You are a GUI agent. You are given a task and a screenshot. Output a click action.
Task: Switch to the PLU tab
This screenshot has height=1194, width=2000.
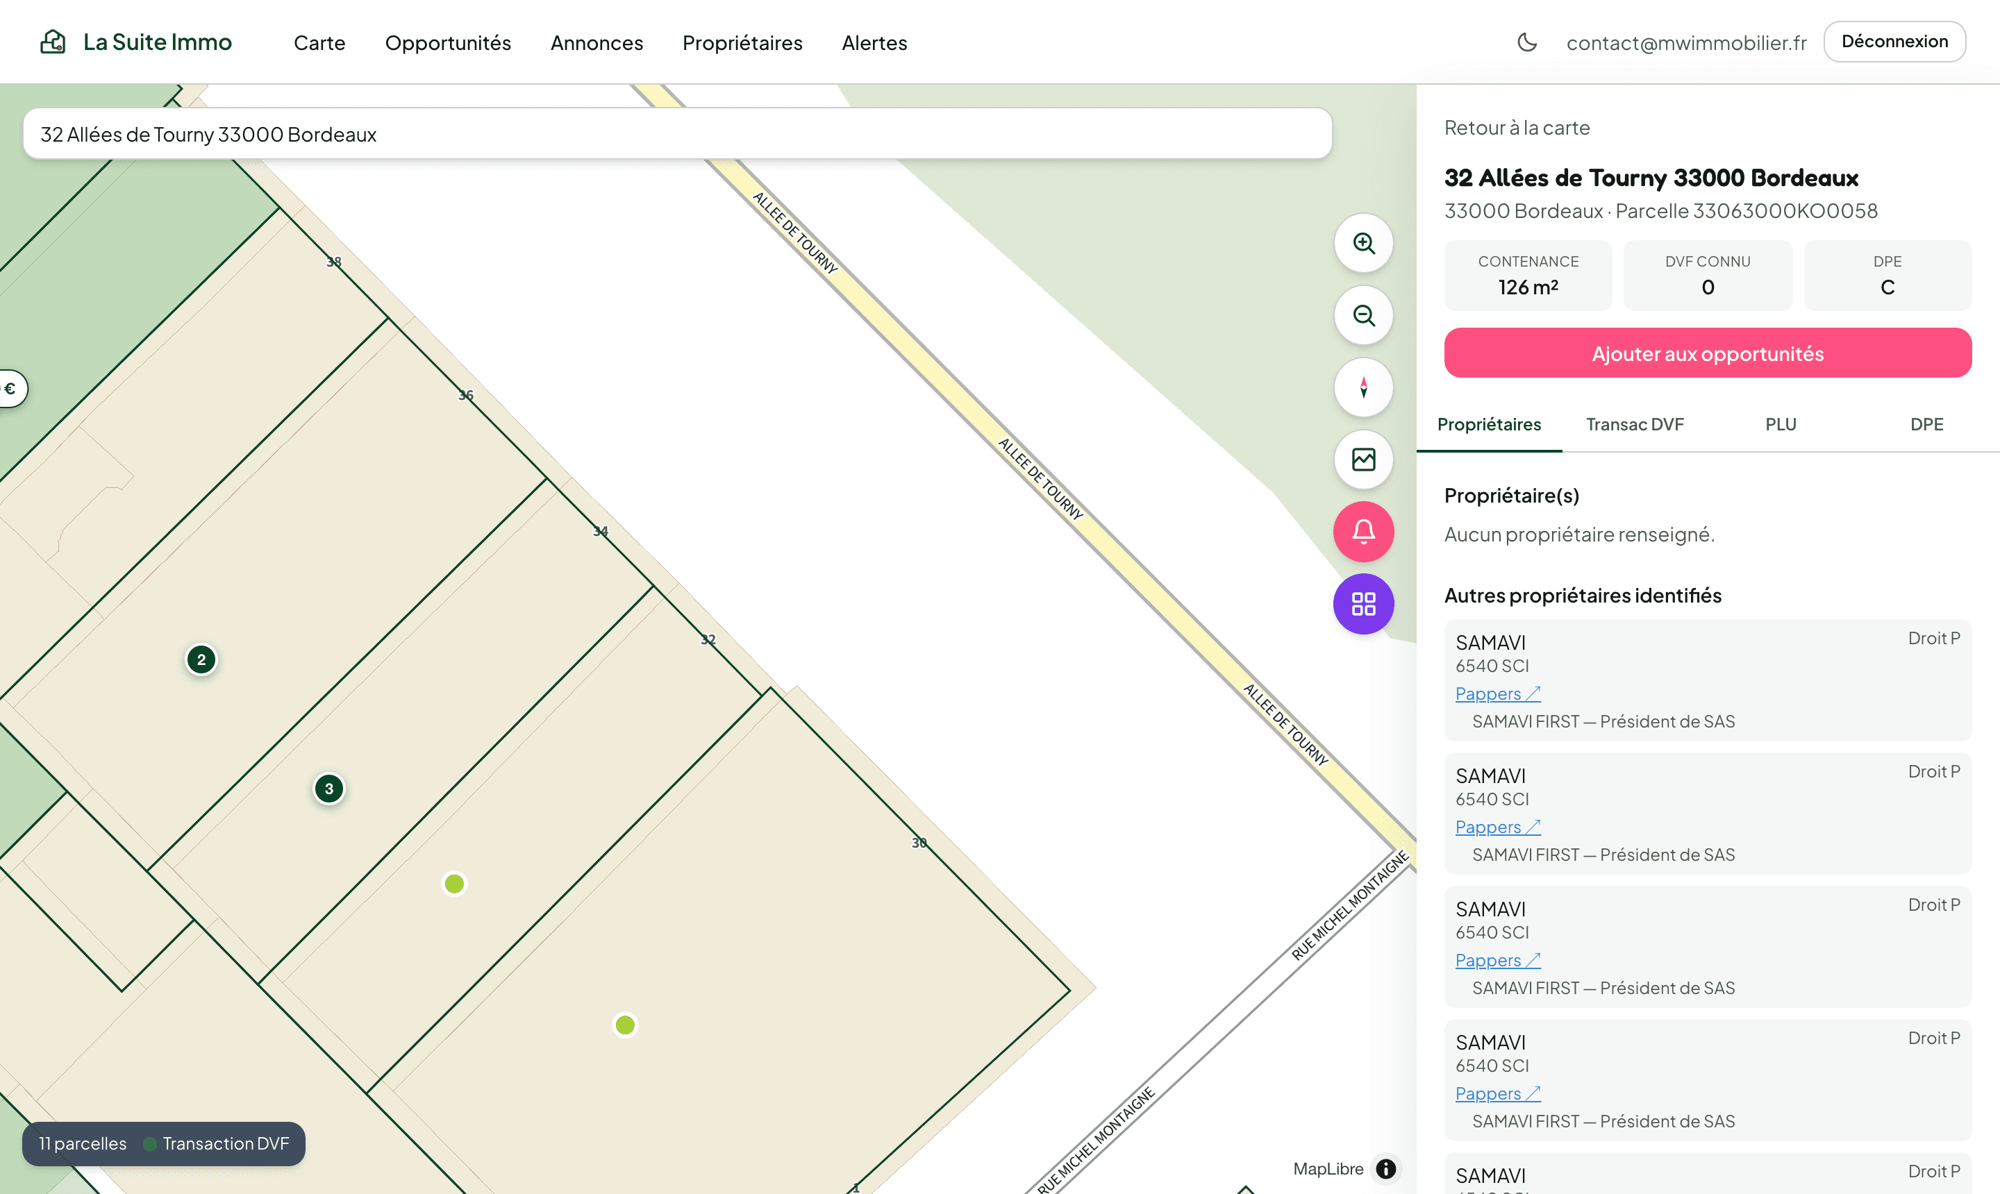1781,424
